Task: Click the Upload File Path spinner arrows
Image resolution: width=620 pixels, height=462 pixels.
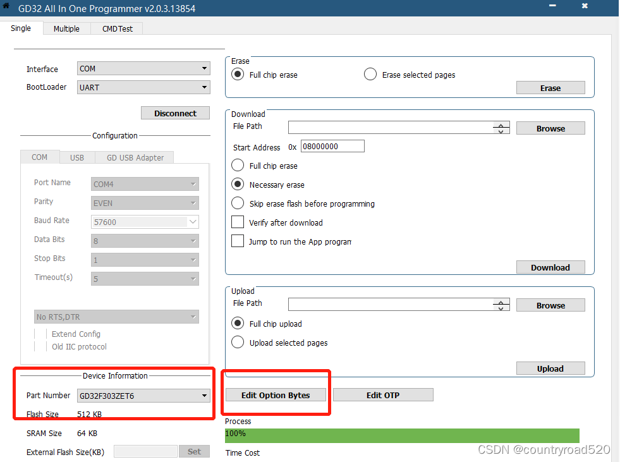Action: (x=501, y=305)
